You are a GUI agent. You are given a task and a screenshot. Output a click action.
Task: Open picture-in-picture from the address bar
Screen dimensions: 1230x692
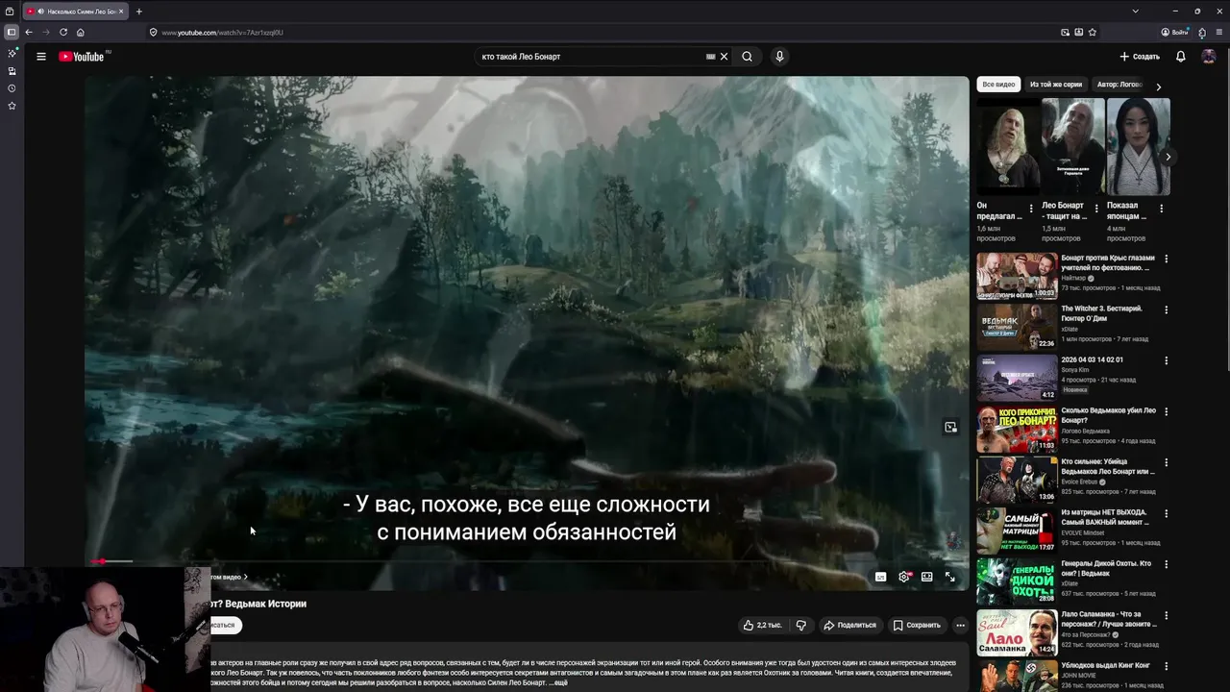point(1065,32)
